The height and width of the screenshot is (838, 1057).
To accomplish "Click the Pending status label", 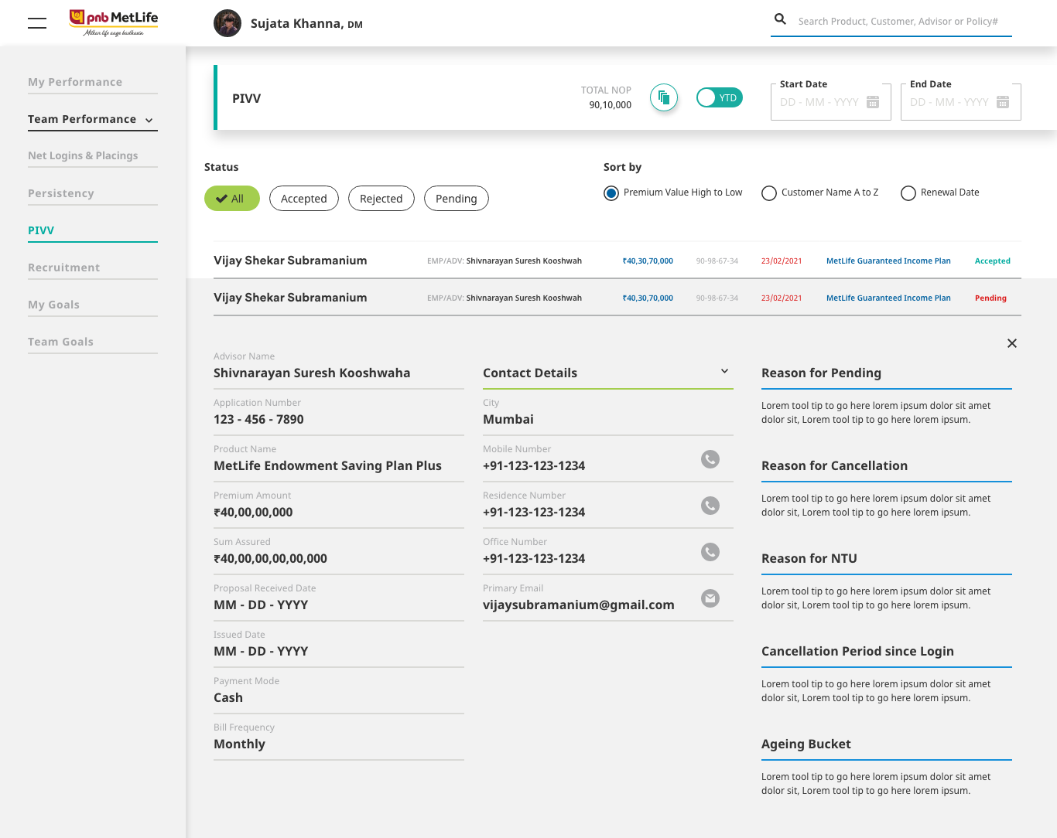I will (x=990, y=298).
